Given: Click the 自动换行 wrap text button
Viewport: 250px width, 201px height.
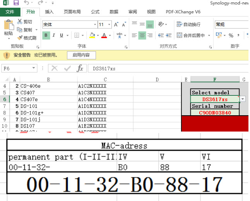Looking at the screenshot, I should tap(188, 24).
